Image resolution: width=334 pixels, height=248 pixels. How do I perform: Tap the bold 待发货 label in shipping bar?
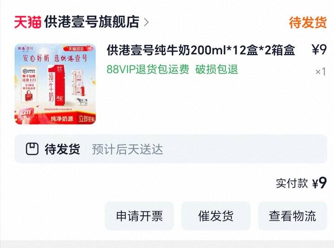click(x=62, y=149)
